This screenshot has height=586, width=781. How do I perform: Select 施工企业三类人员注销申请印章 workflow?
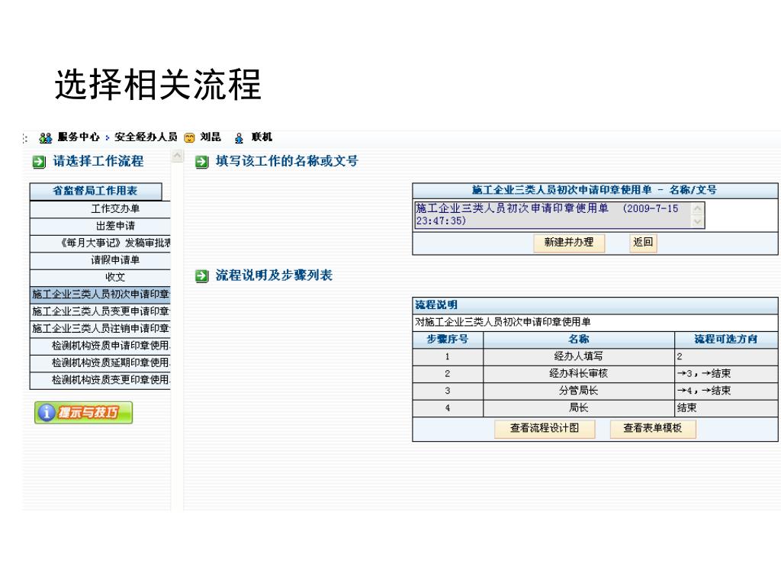(100, 329)
